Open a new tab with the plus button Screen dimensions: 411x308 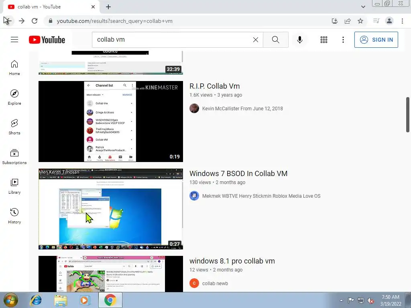[108, 7]
